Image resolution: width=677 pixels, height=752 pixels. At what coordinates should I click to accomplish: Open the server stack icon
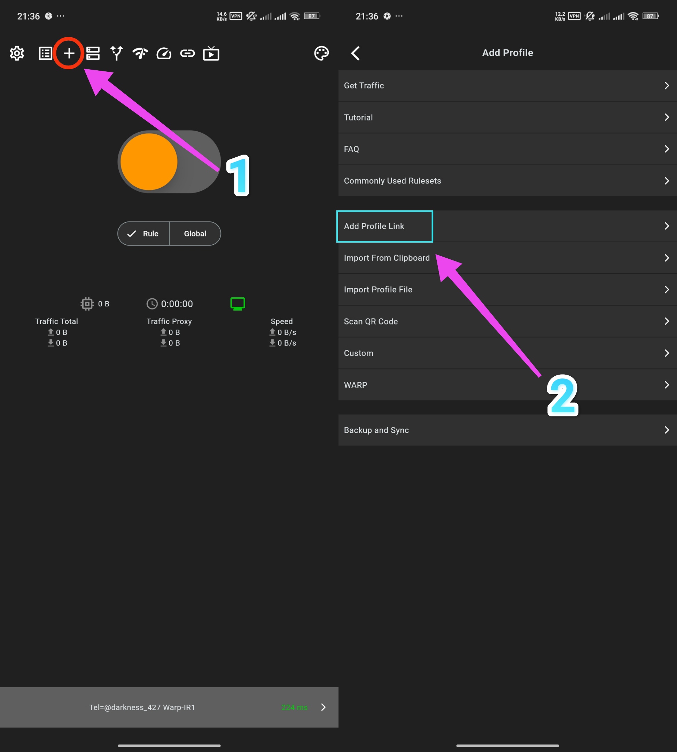(93, 54)
